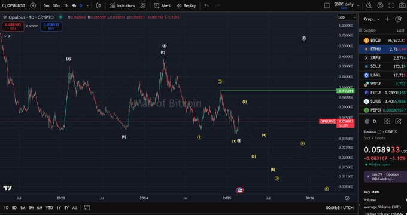Image resolution: width=407 pixels, height=215 pixels.
Task: Select the 3M date range
Action: coord(31,208)
